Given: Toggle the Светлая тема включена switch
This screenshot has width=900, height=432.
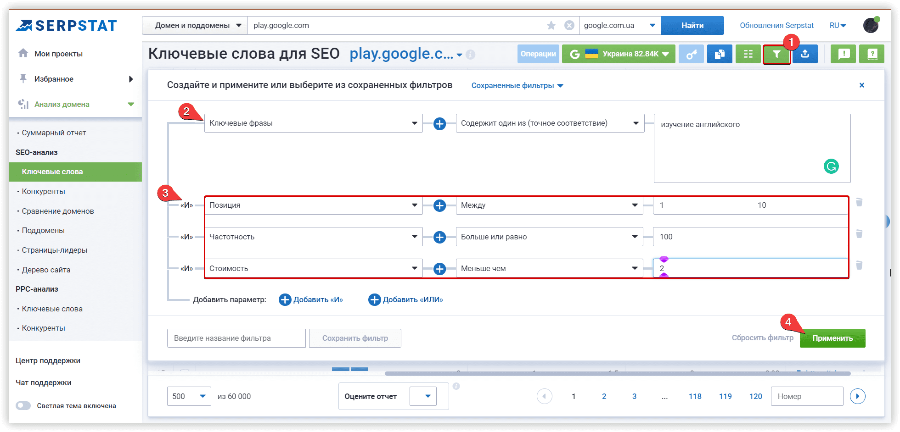Looking at the screenshot, I should [23, 406].
